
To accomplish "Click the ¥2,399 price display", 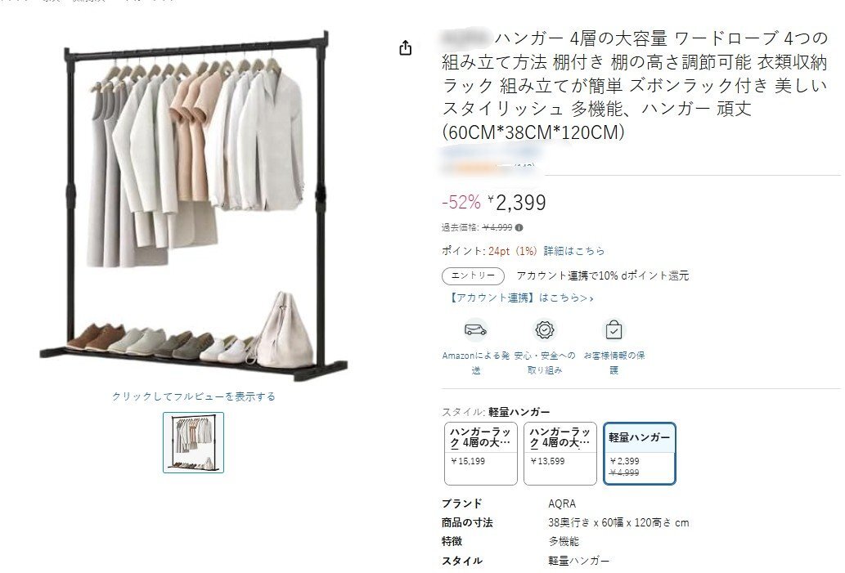I will tap(517, 203).
